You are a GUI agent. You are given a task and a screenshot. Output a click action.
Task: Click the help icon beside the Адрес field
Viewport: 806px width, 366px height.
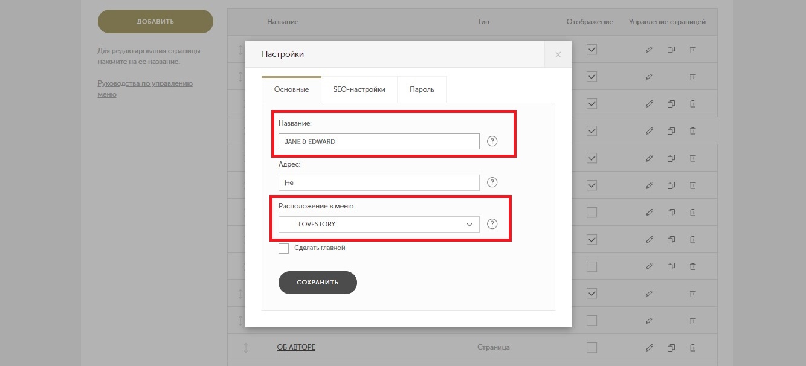pos(492,182)
